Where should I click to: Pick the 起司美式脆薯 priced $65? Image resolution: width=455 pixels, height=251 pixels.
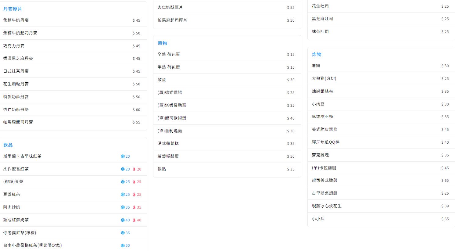pyautogui.click(x=381, y=181)
